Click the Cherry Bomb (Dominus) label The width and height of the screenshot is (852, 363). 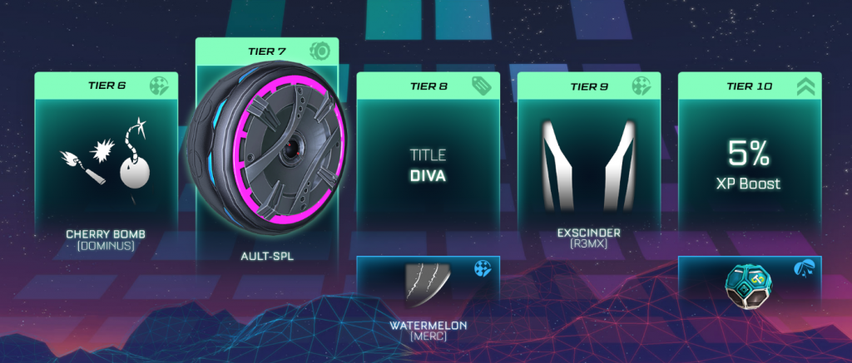click(x=106, y=239)
